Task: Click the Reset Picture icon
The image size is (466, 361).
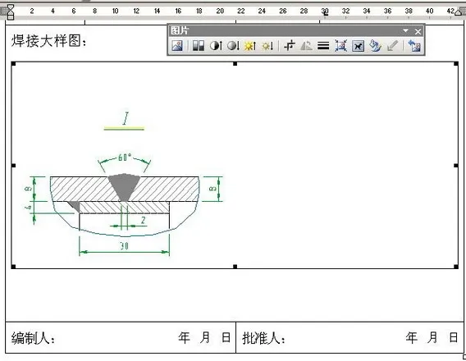Action: (x=414, y=46)
